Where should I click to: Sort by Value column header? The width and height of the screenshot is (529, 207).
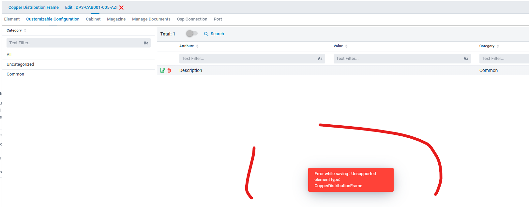tap(338, 46)
